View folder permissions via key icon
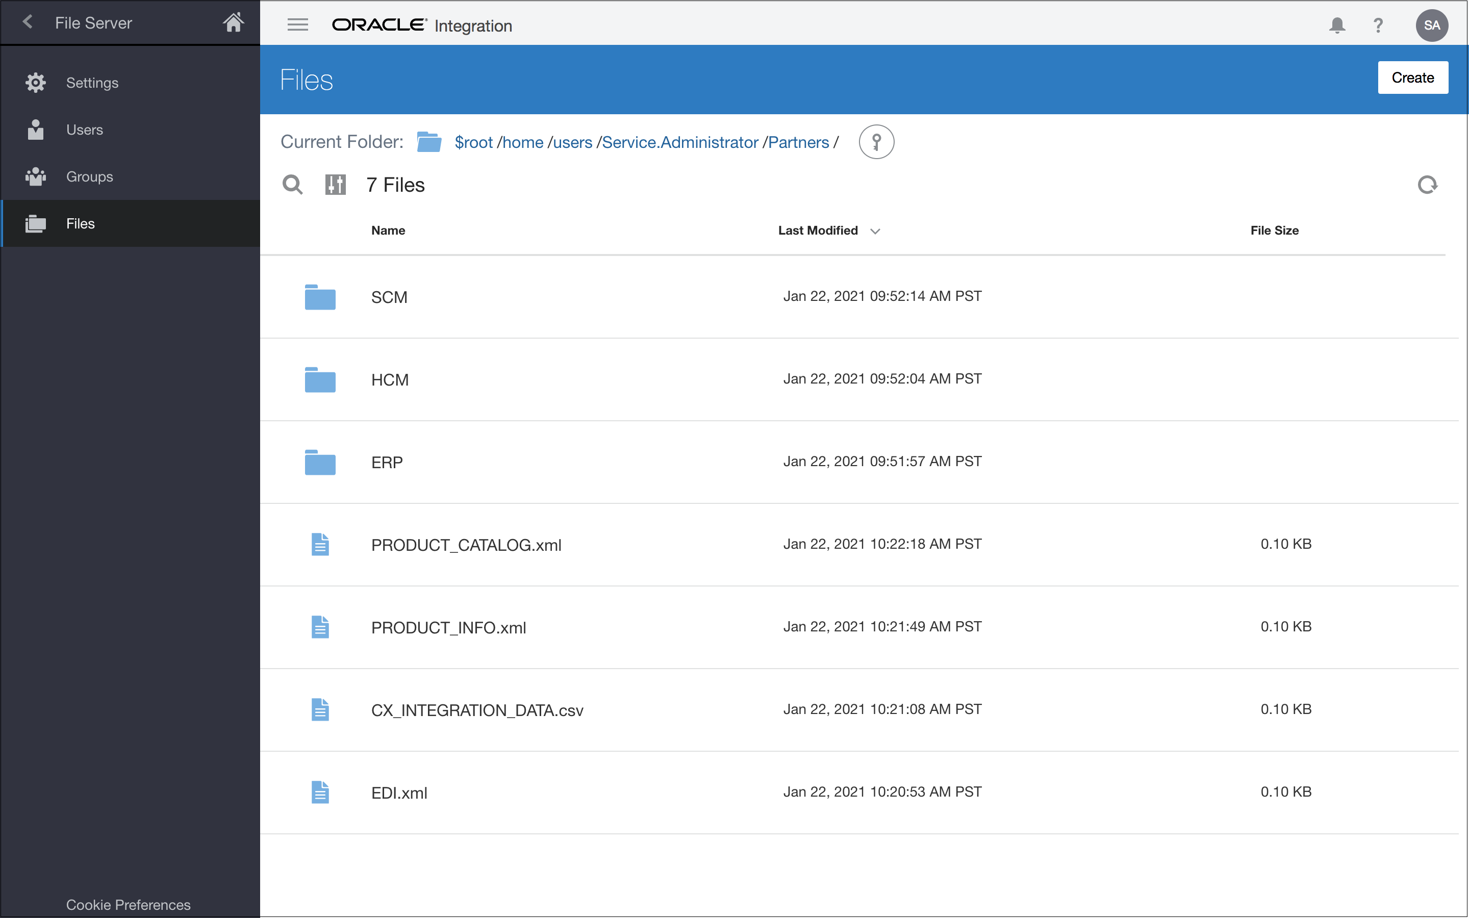The image size is (1469, 918). pyautogui.click(x=876, y=141)
